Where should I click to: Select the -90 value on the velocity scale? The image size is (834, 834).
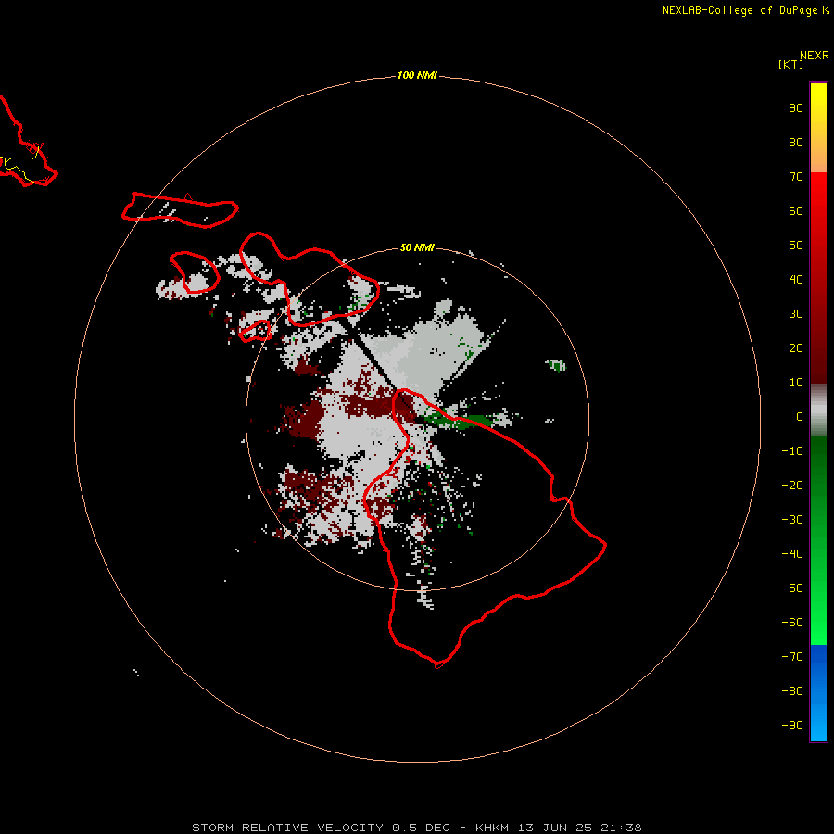[x=792, y=726]
